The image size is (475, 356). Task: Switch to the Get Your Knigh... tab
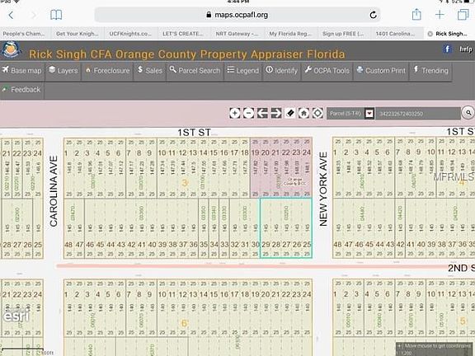[x=78, y=34]
